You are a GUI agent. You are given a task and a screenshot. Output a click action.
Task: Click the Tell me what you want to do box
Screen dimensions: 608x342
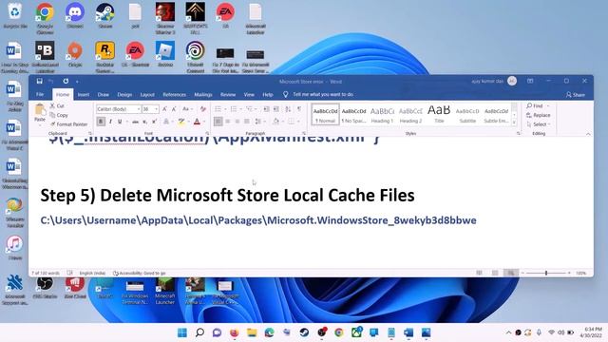tap(323, 94)
